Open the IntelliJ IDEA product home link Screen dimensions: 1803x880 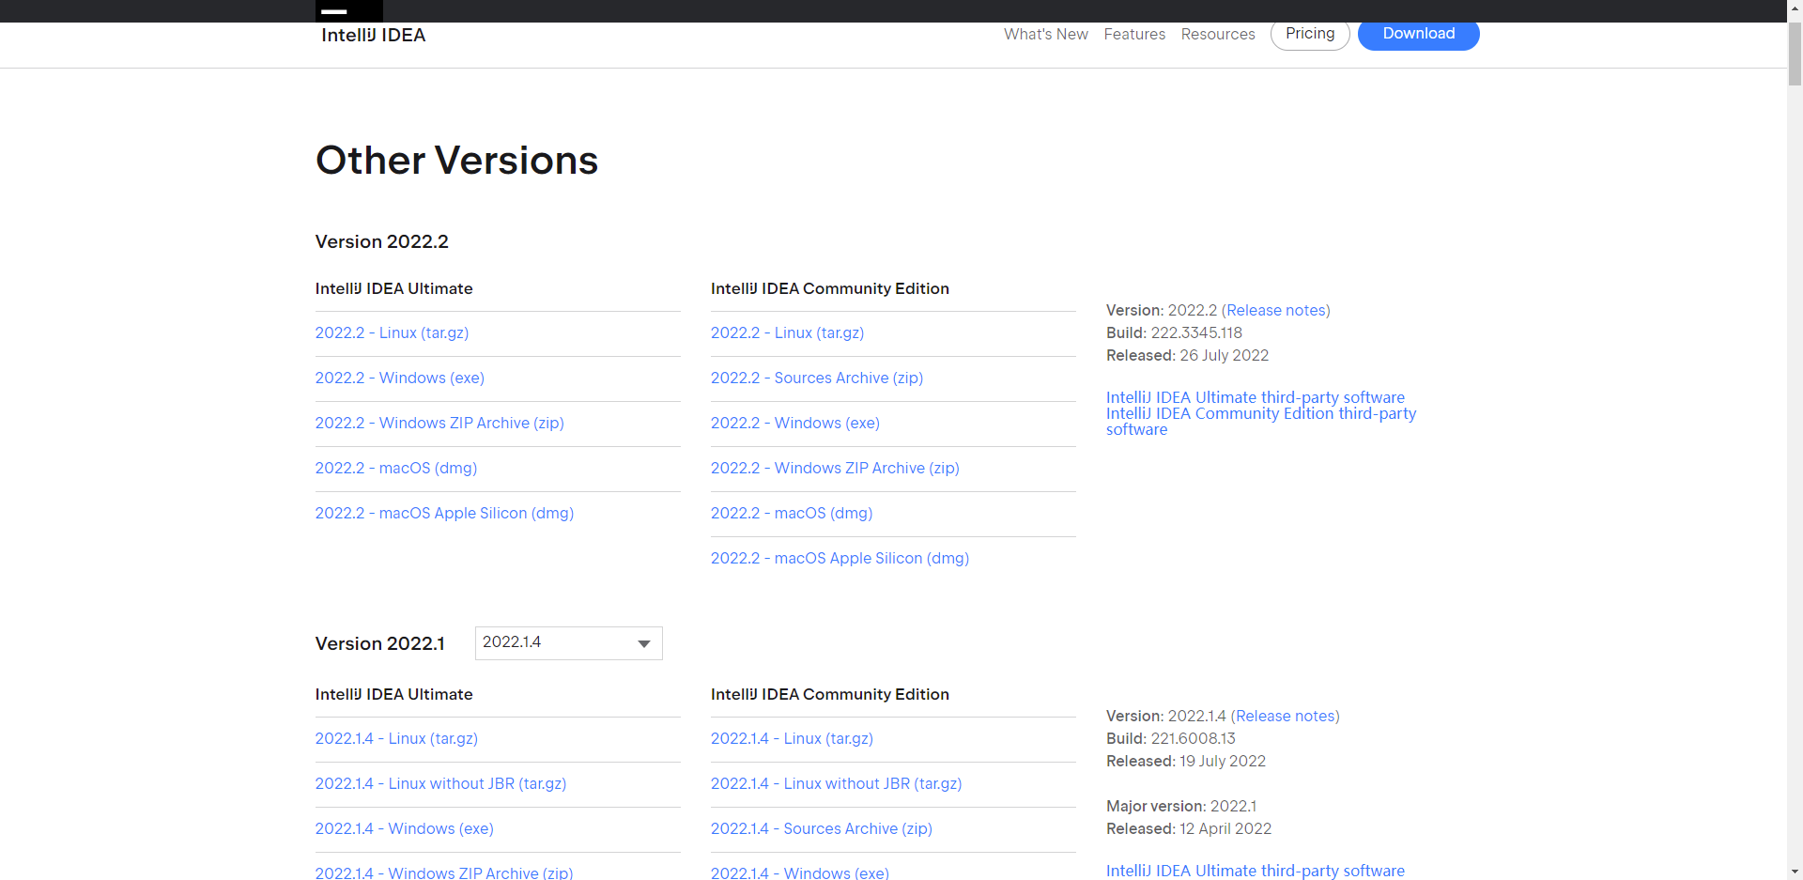point(373,35)
